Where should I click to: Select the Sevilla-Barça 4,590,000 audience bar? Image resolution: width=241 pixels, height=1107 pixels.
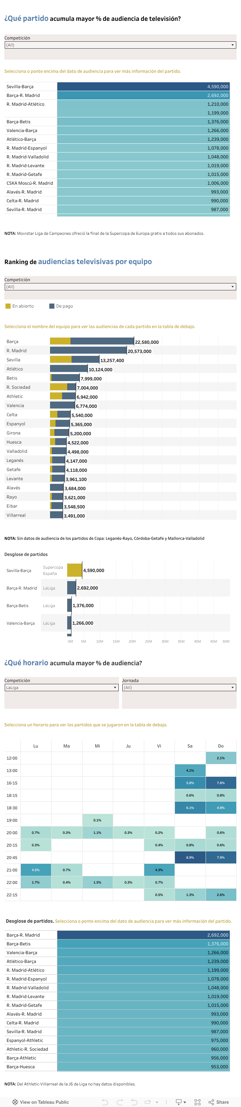click(x=143, y=86)
